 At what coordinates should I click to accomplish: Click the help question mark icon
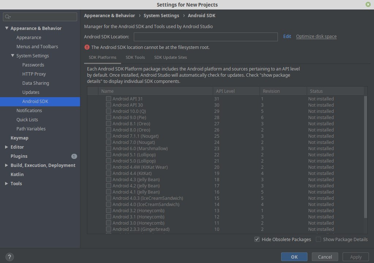(x=9, y=257)
